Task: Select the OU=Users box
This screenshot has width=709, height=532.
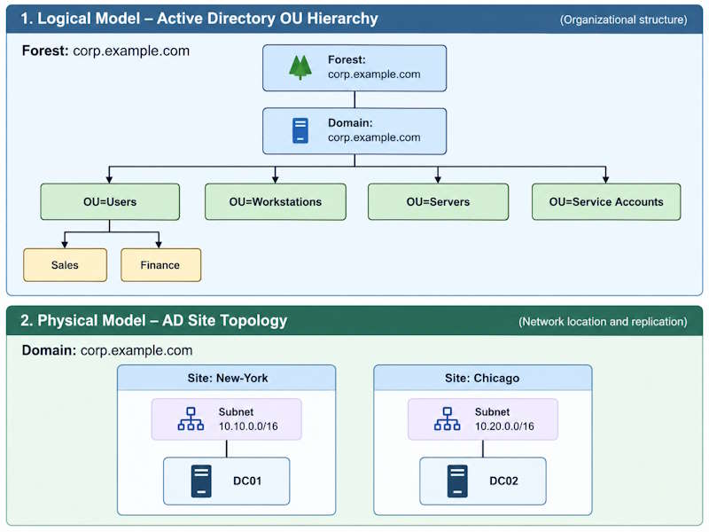Action: [x=110, y=202]
